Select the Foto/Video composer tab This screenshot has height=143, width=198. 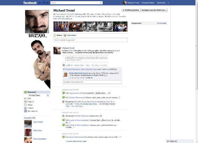click(x=70, y=35)
